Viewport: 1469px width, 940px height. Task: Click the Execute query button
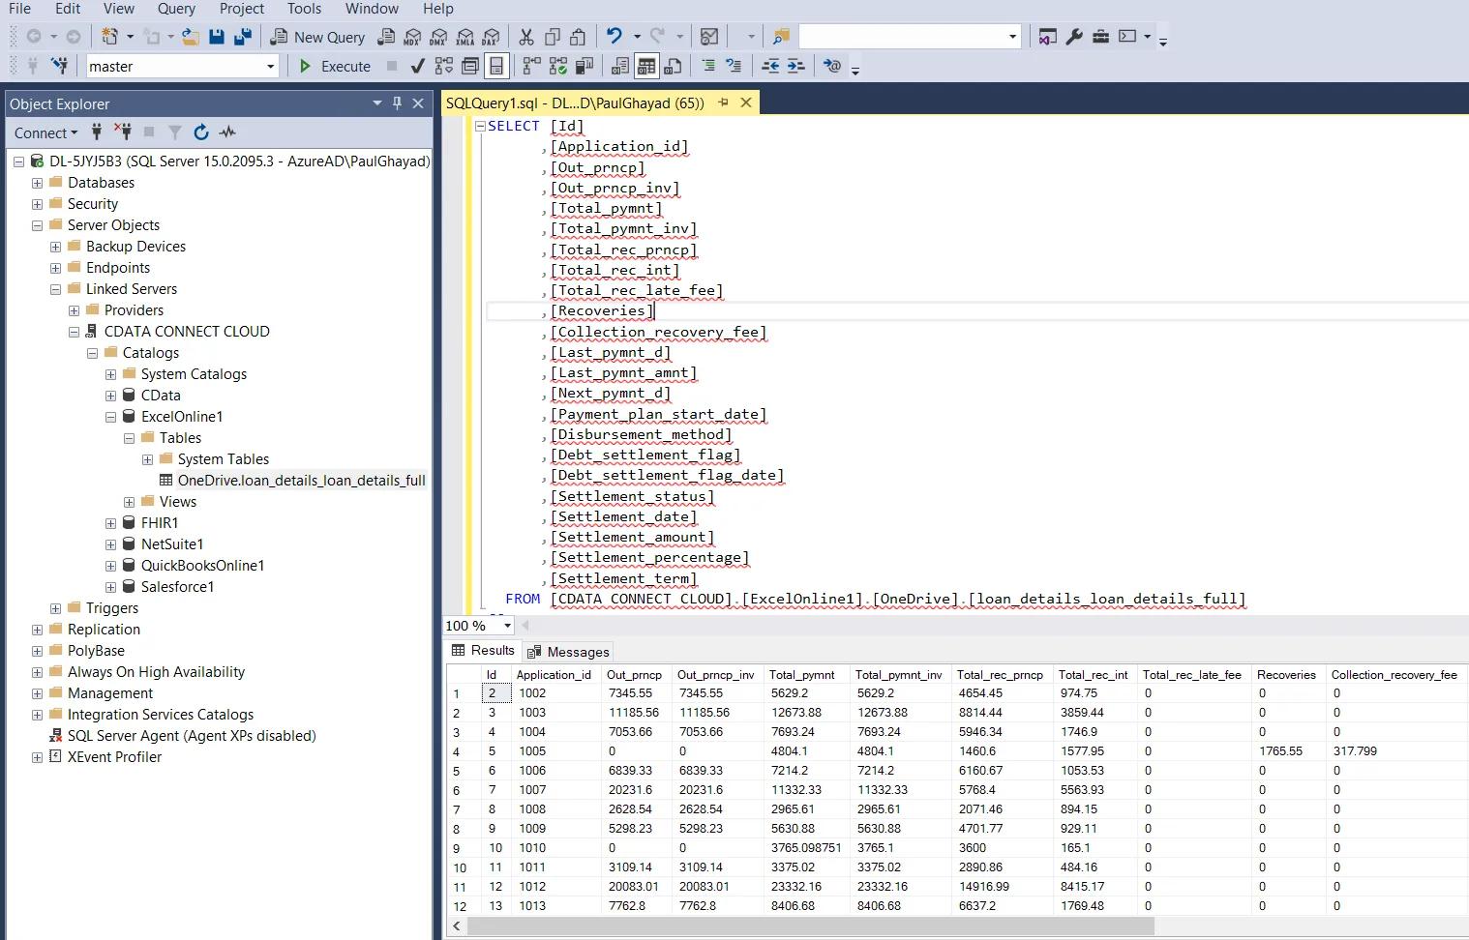point(335,67)
